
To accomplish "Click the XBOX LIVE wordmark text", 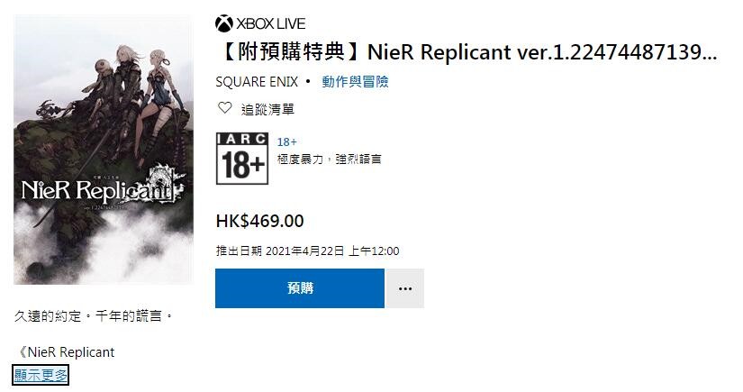I will click(270, 23).
